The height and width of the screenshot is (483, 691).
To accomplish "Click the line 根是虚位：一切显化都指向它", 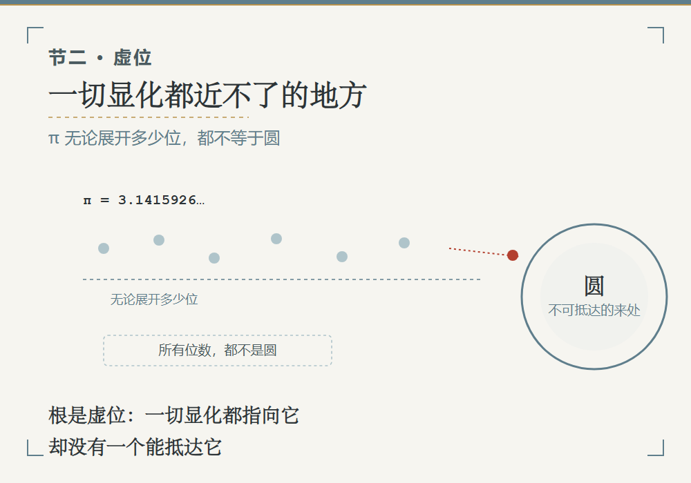I will [173, 415].
